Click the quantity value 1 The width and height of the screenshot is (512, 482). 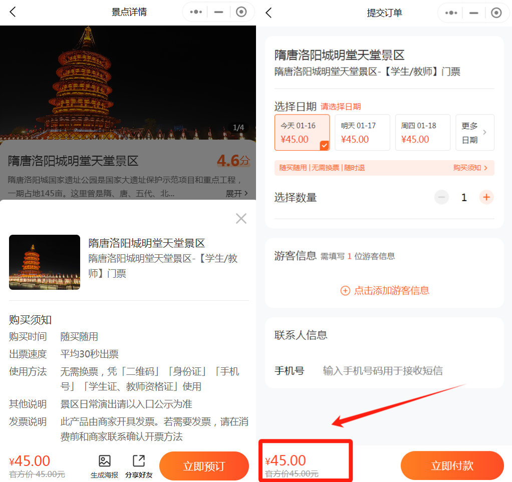point(464,197)
